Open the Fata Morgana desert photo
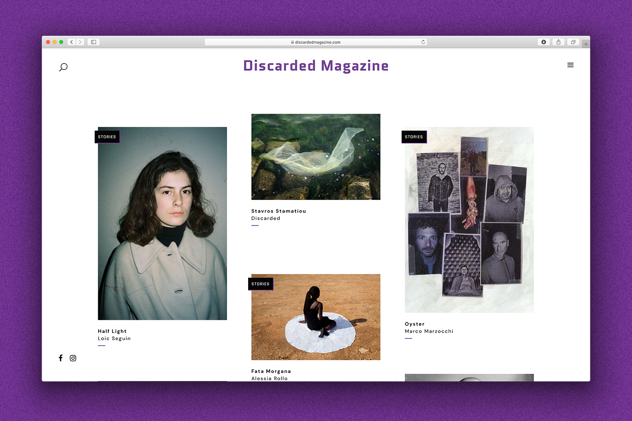 click(316, 317)
